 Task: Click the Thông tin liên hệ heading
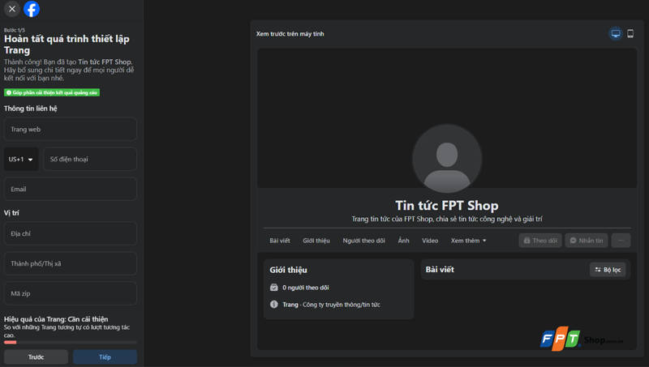(x=31, y=109)
